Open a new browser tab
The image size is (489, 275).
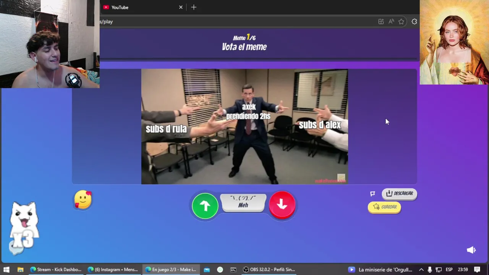(x=194, y=7)
